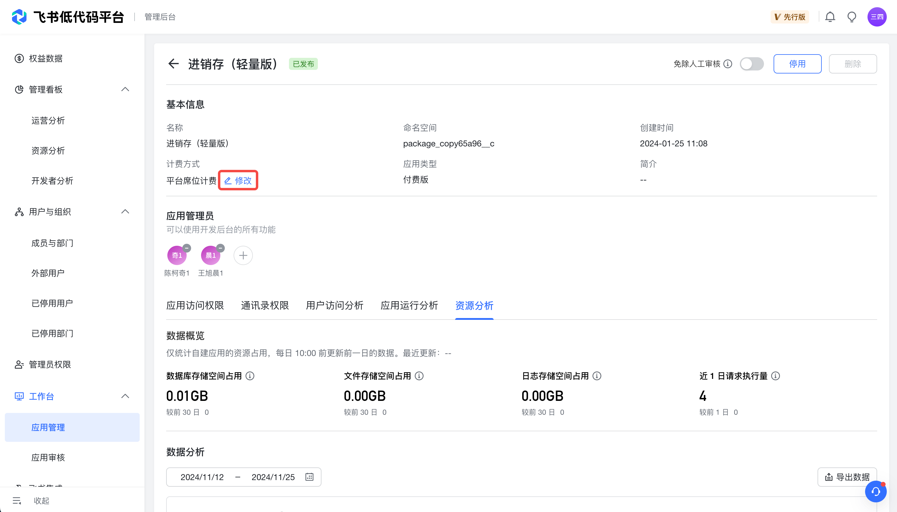This screenshot has width=897, height=512.
Task: Click the back arrow beside 进销存 title
Action: point(173,64)
